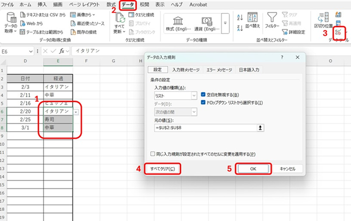Click the 区切り位置 (Text to Columns) icon
The image size is (351, 221).
pos(321,21)
